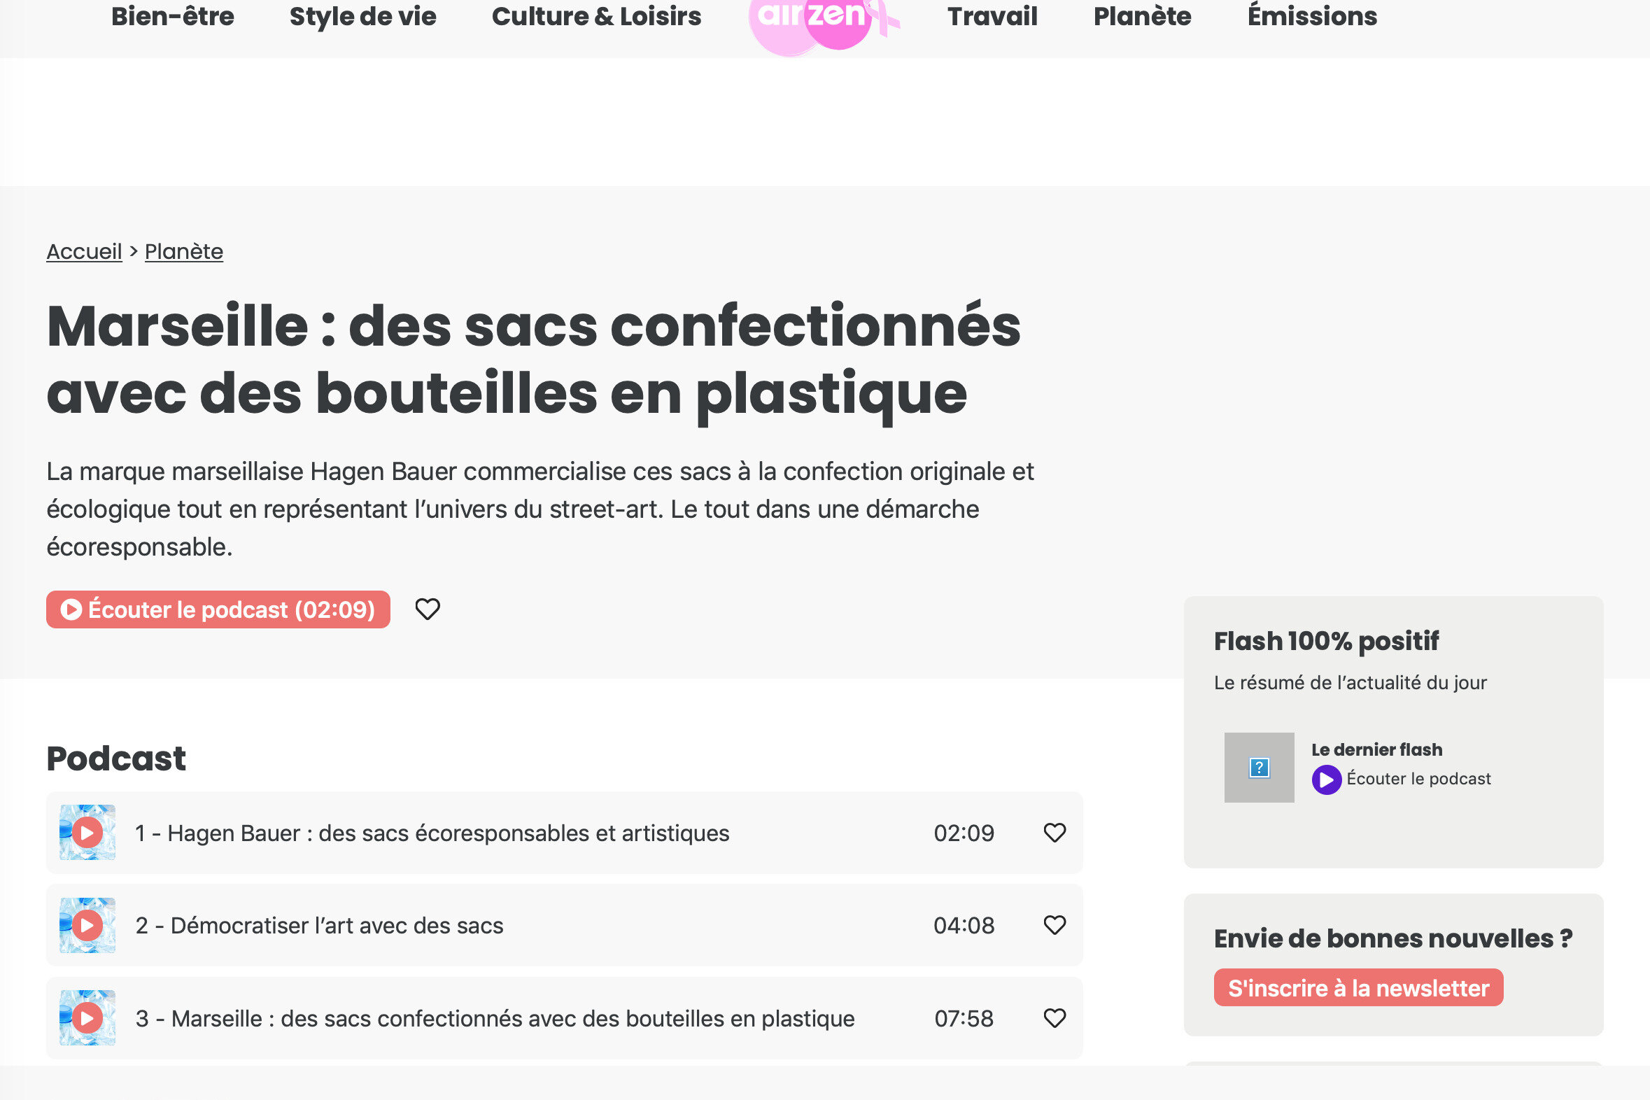The image size is (1650, 1100).
Task: Go to Culture & Loisirs section
Action: (596, 16)
